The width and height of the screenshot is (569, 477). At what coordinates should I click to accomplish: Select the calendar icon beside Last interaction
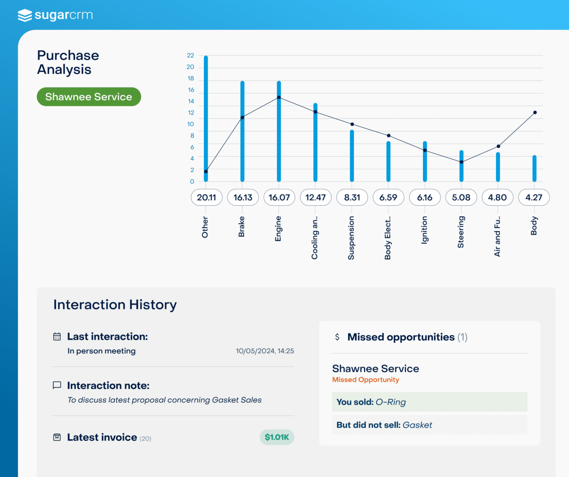click(57, 336)
